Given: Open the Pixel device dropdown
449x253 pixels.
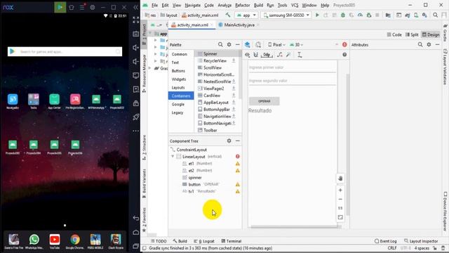Looking at the screenshot, I should pyautogui.click(x=276, y=45).
